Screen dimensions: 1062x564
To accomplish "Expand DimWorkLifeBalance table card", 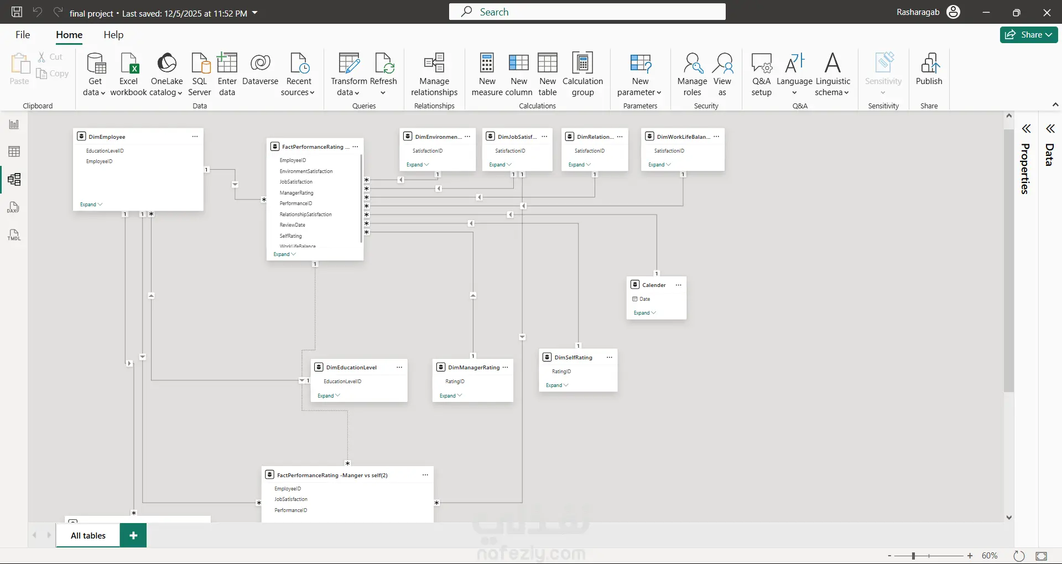I will coord(659,165).
